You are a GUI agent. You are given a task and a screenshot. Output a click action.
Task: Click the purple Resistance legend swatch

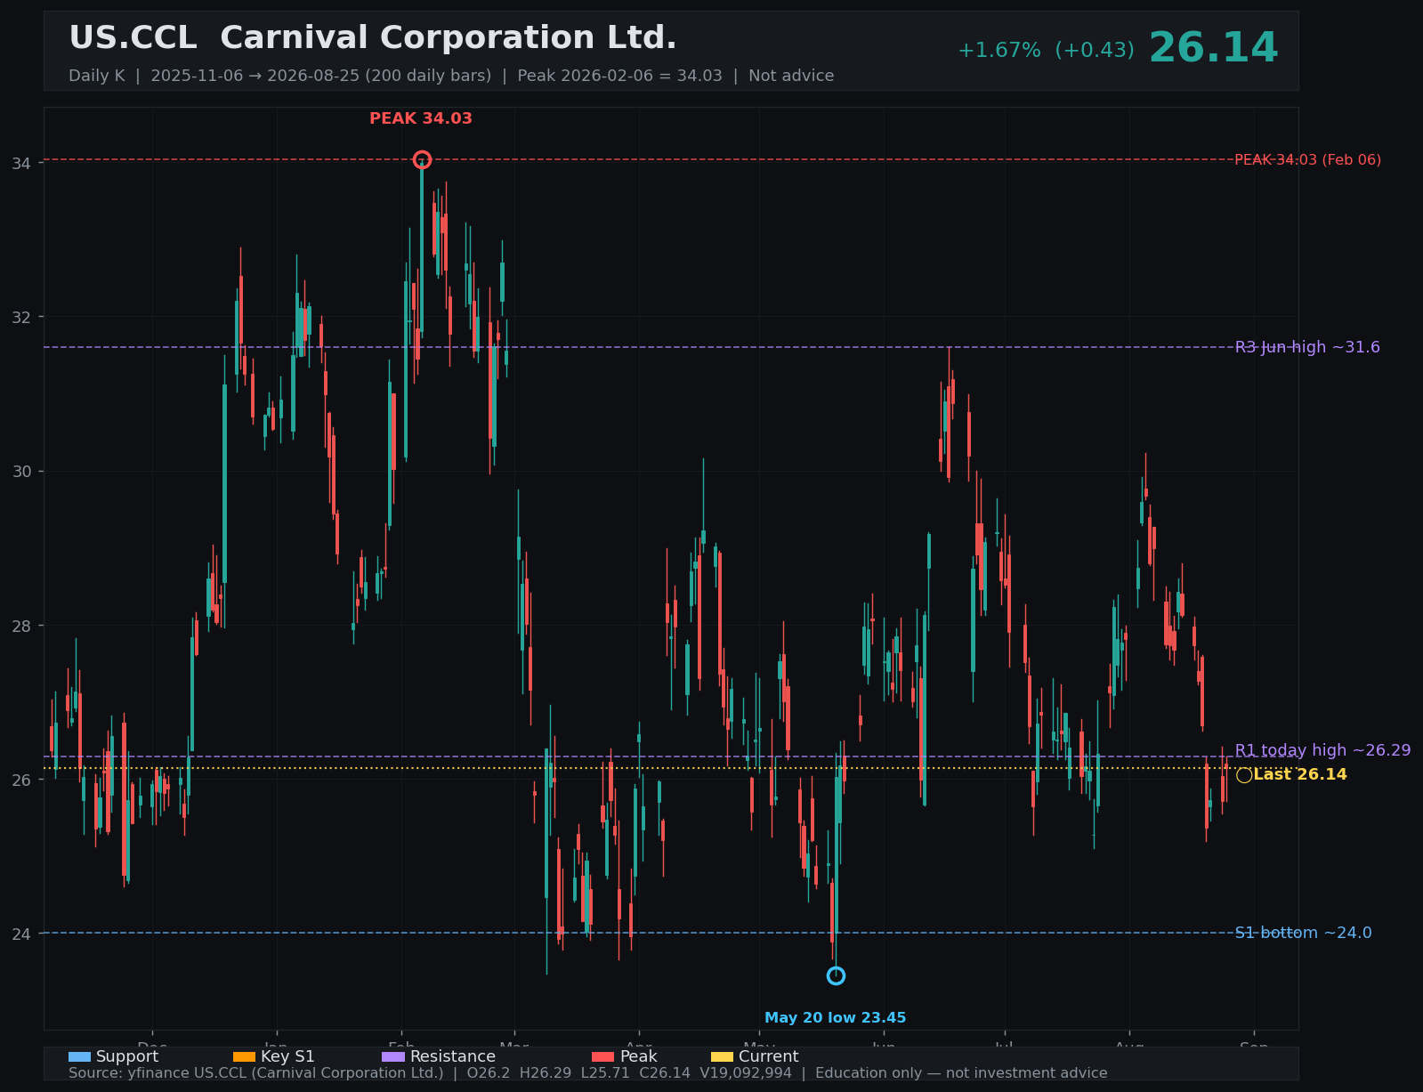[393, 1057]
